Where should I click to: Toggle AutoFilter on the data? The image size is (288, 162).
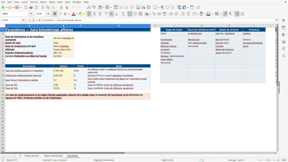tap(132, 7)
